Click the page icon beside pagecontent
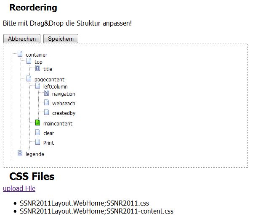 click(x=29, y=79)
